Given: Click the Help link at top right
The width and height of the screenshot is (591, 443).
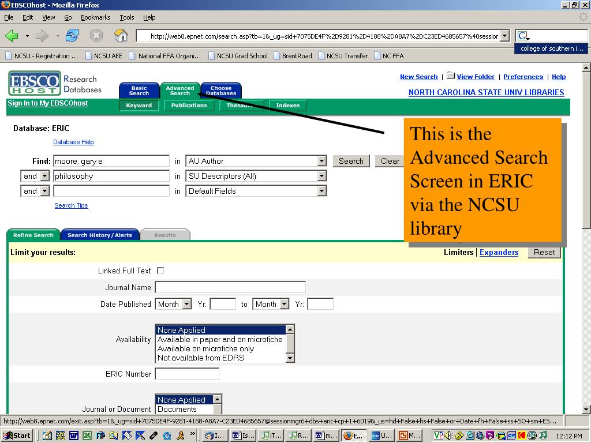Looking at the screenshot, I should (x=559, y=77).
